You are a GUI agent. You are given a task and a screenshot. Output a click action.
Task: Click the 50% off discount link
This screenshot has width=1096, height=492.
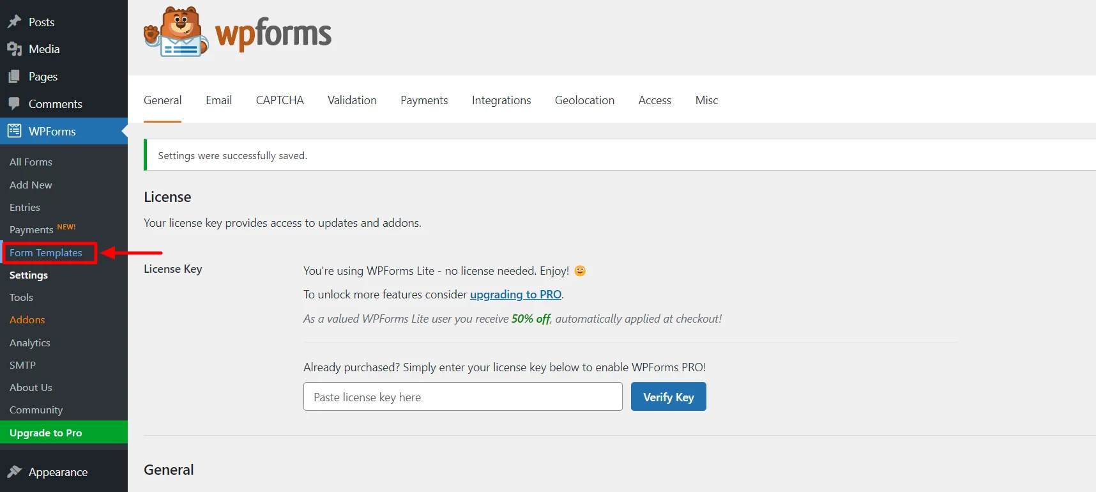[x=531, y=319]
